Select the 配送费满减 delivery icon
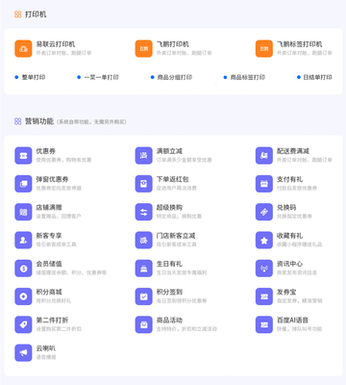The width and height of the screenshot is (346, 385). [x=264, y=155]
